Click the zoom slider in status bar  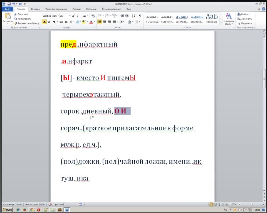pyautogui.click(x=251, y=204)
